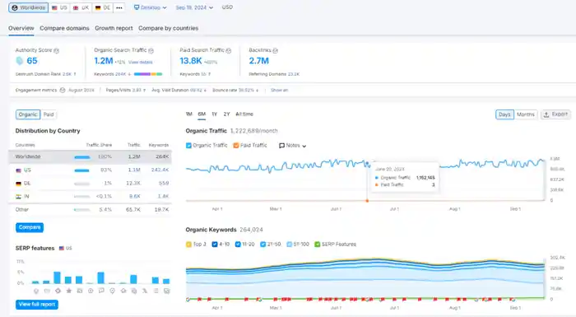Click info icon beside Engagement metrics
The height and width of the screenshot is (317, 576).
click(x=63, y=90)
